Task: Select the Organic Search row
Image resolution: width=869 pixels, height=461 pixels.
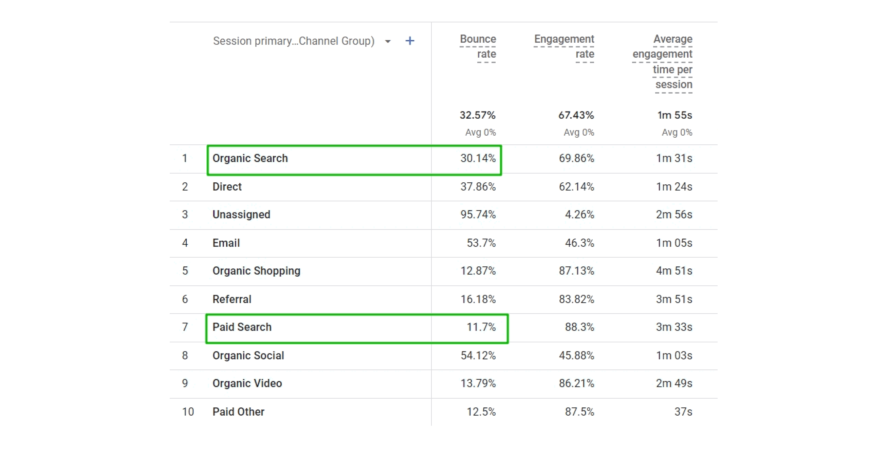Action: [250, 158]
